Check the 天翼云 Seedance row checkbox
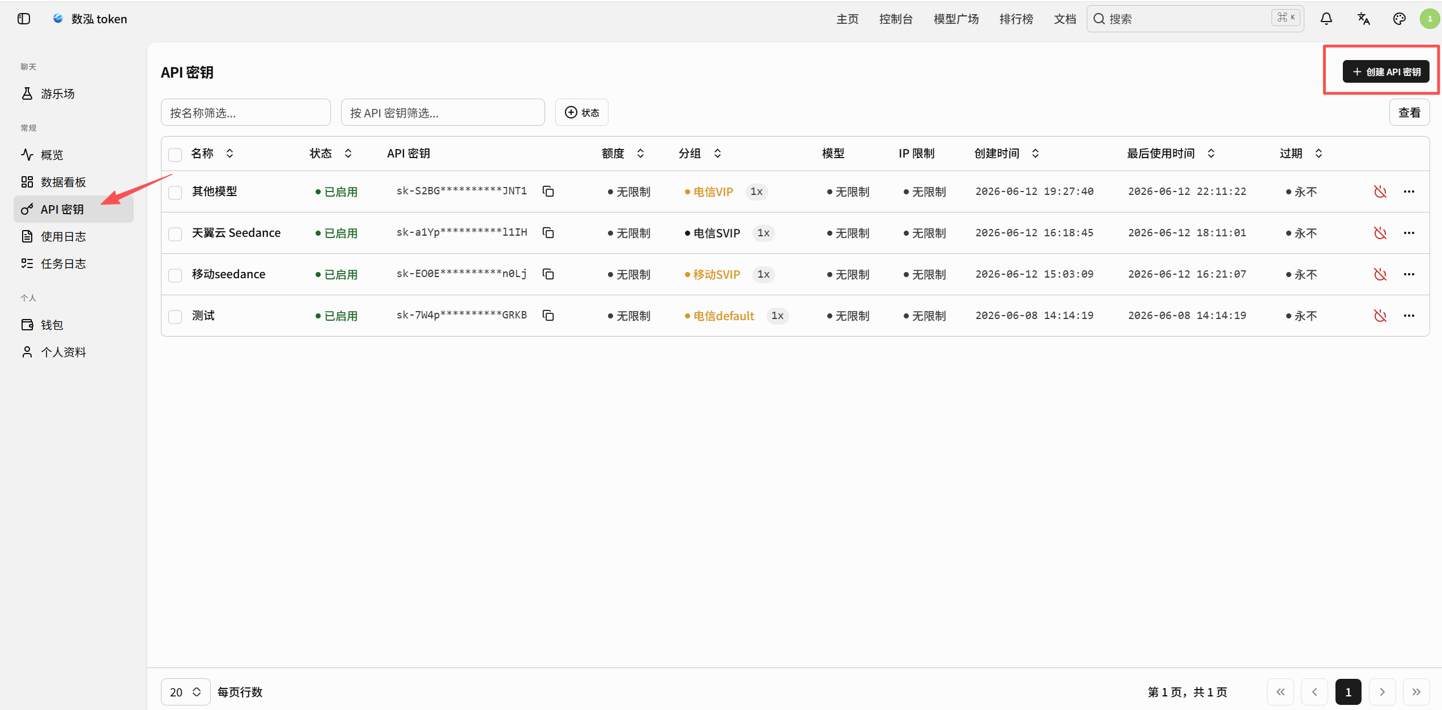The width and height of the screenshot is (1442, 710). (175, 234)
